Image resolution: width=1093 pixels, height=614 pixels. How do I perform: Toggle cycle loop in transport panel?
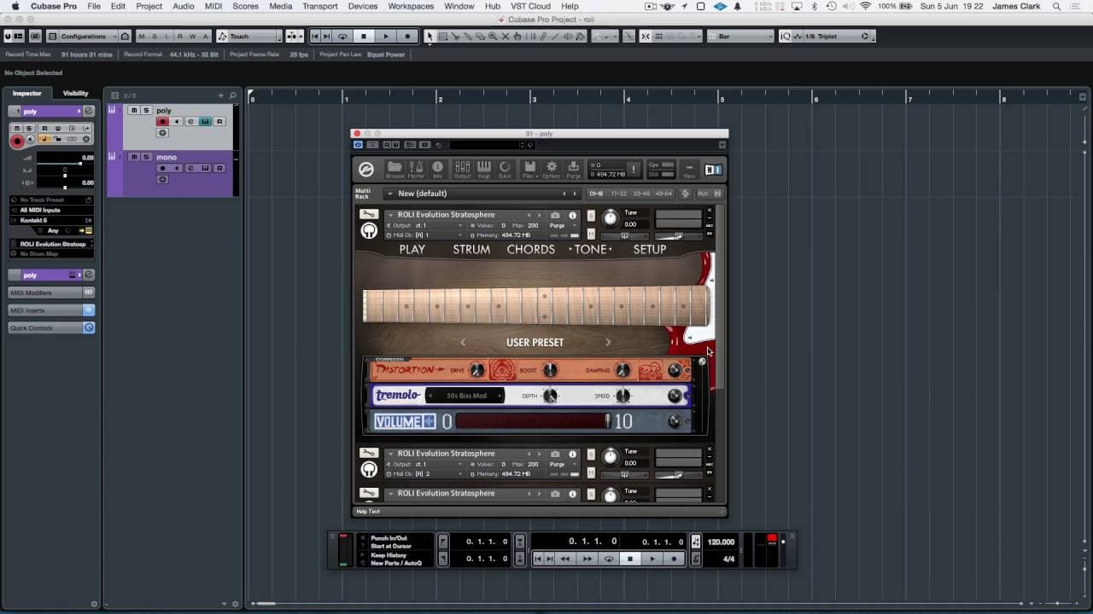coord(609,559)
